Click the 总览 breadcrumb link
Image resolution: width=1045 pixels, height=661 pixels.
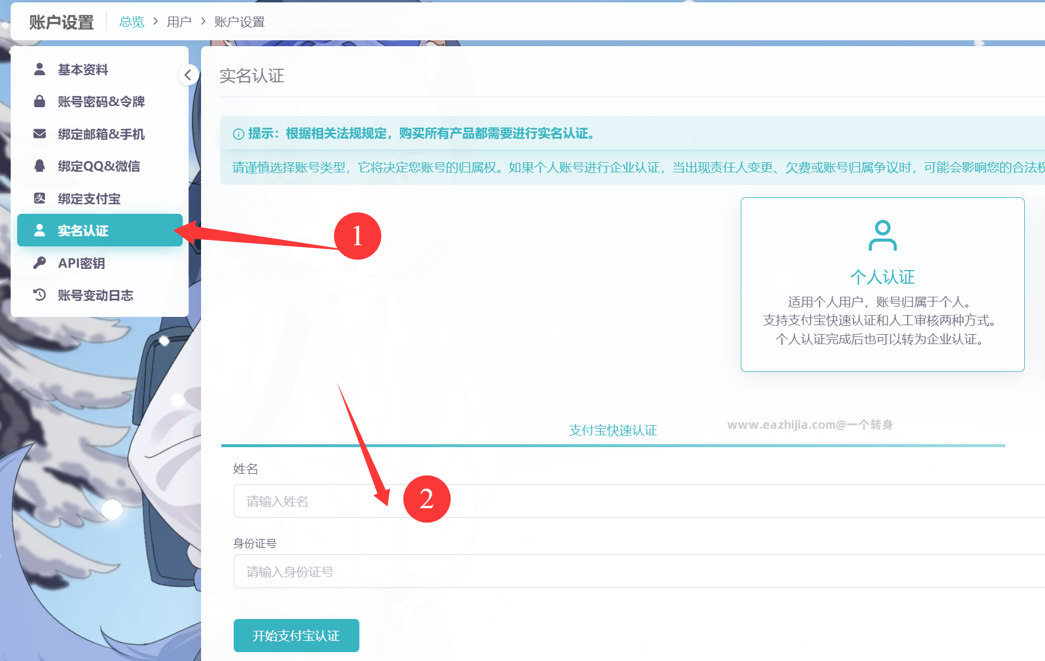click(x=132, y=22)
